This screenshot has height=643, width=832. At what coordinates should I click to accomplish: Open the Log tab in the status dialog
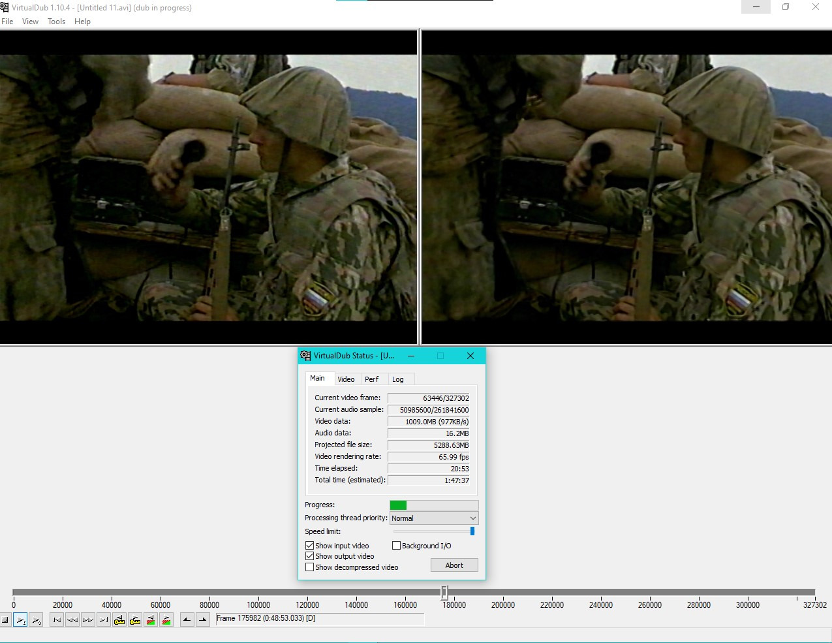coord(397,379)
